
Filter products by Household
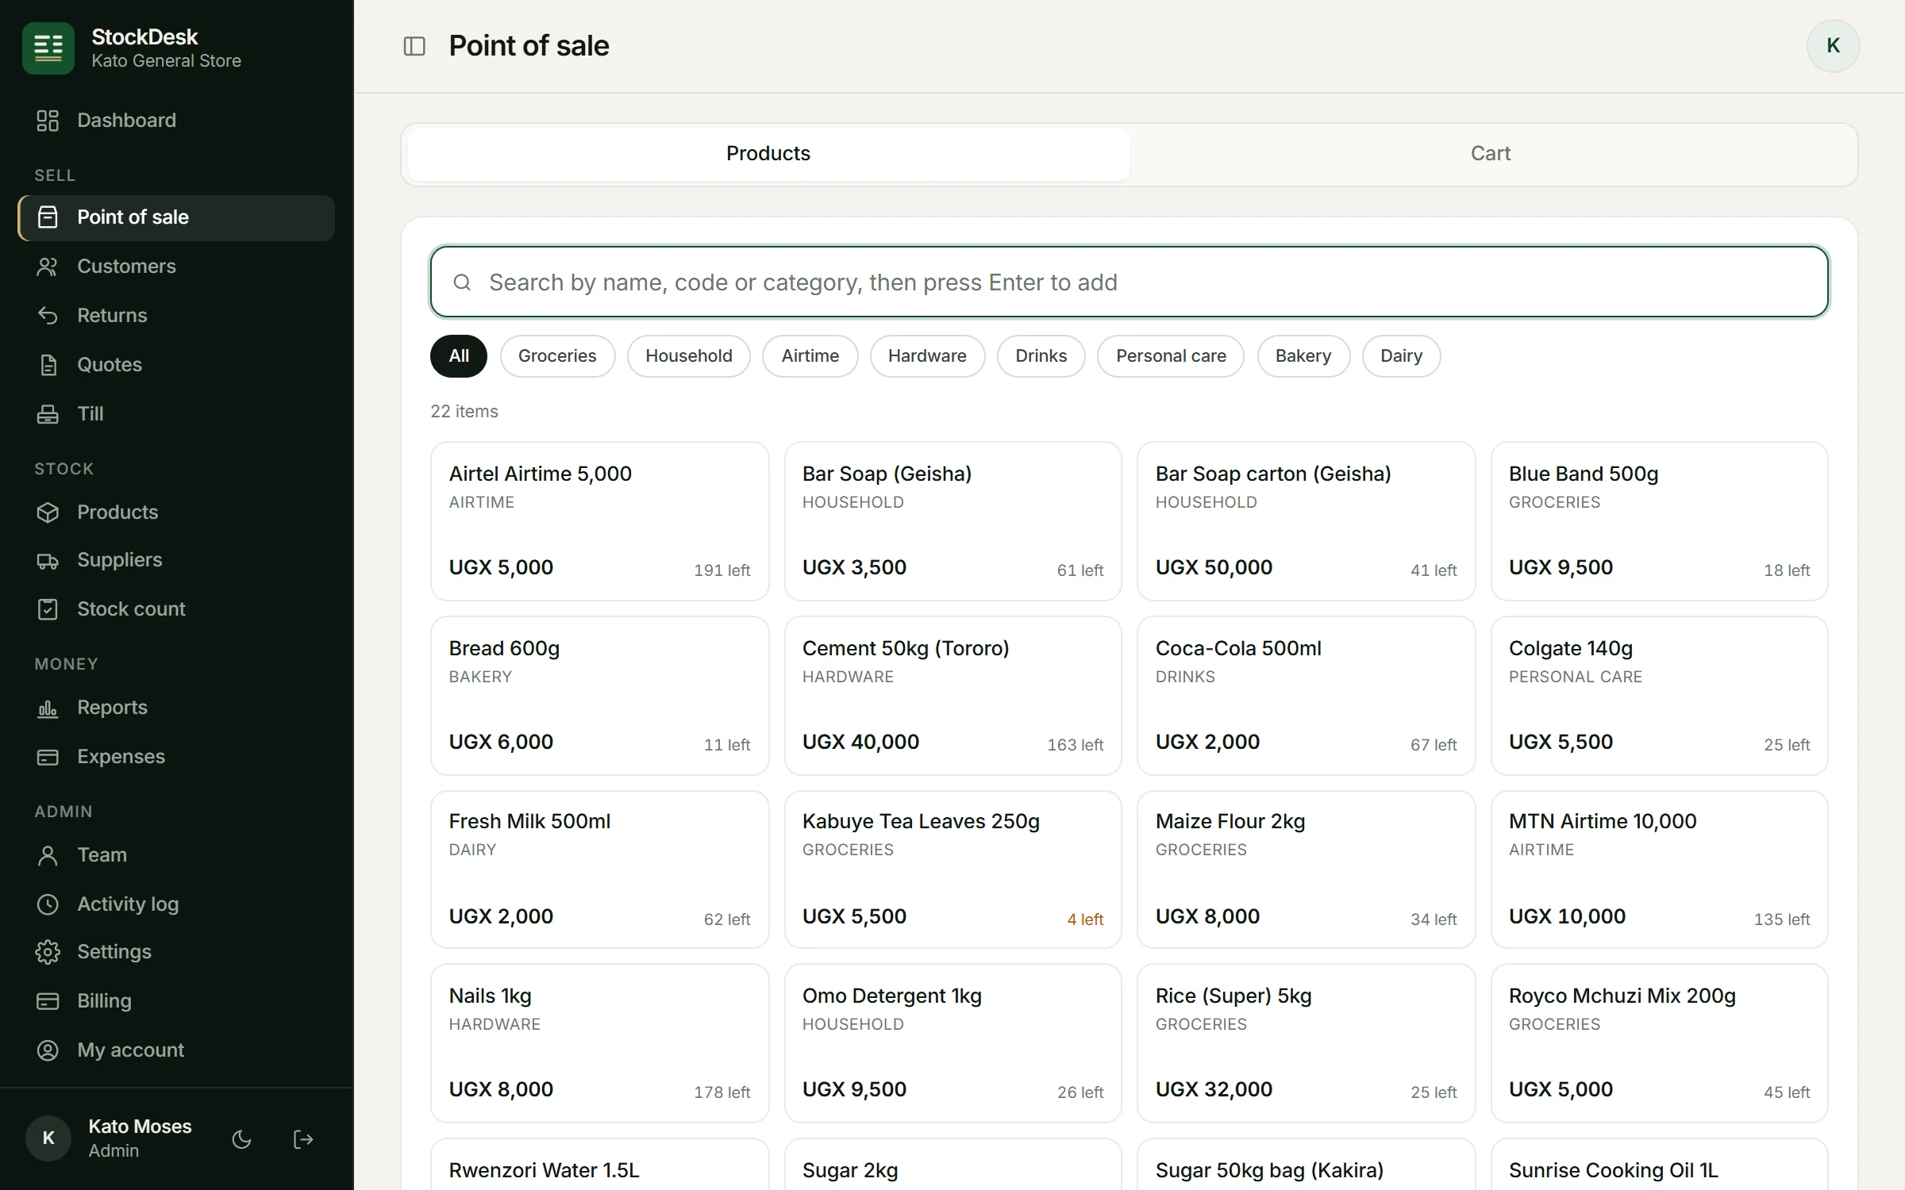pos(689,356)
